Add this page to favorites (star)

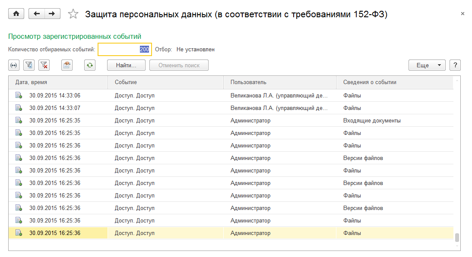point(73,14)
